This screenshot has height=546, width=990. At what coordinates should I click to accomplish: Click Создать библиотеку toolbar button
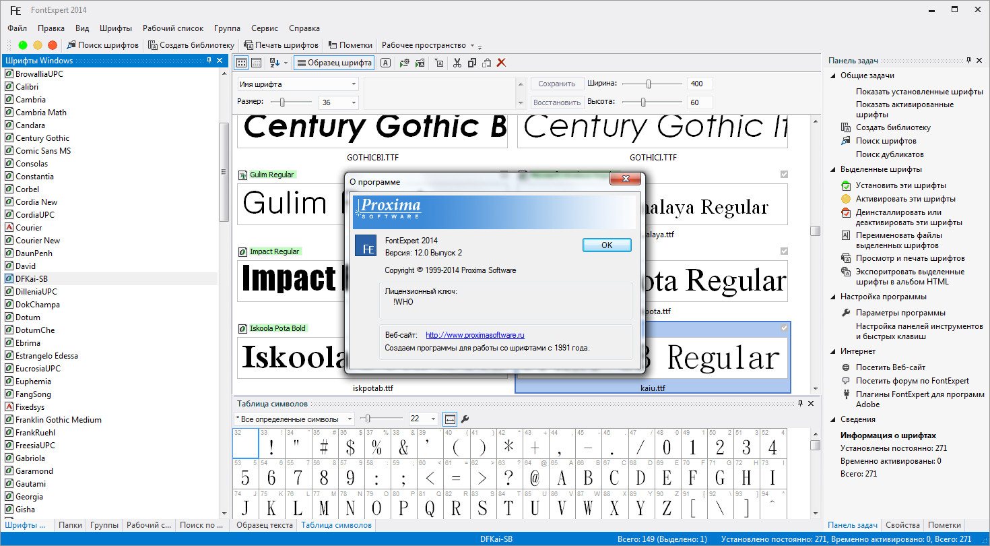[x=191, y=45]
